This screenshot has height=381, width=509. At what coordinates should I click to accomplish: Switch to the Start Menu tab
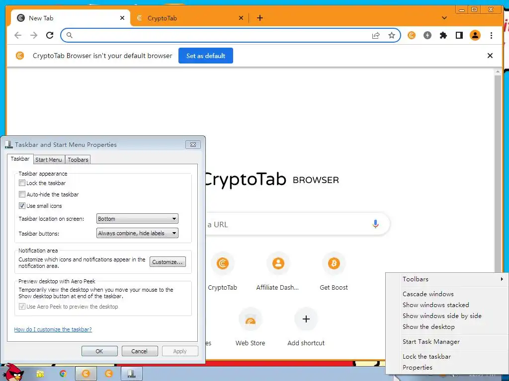point(48,160)
